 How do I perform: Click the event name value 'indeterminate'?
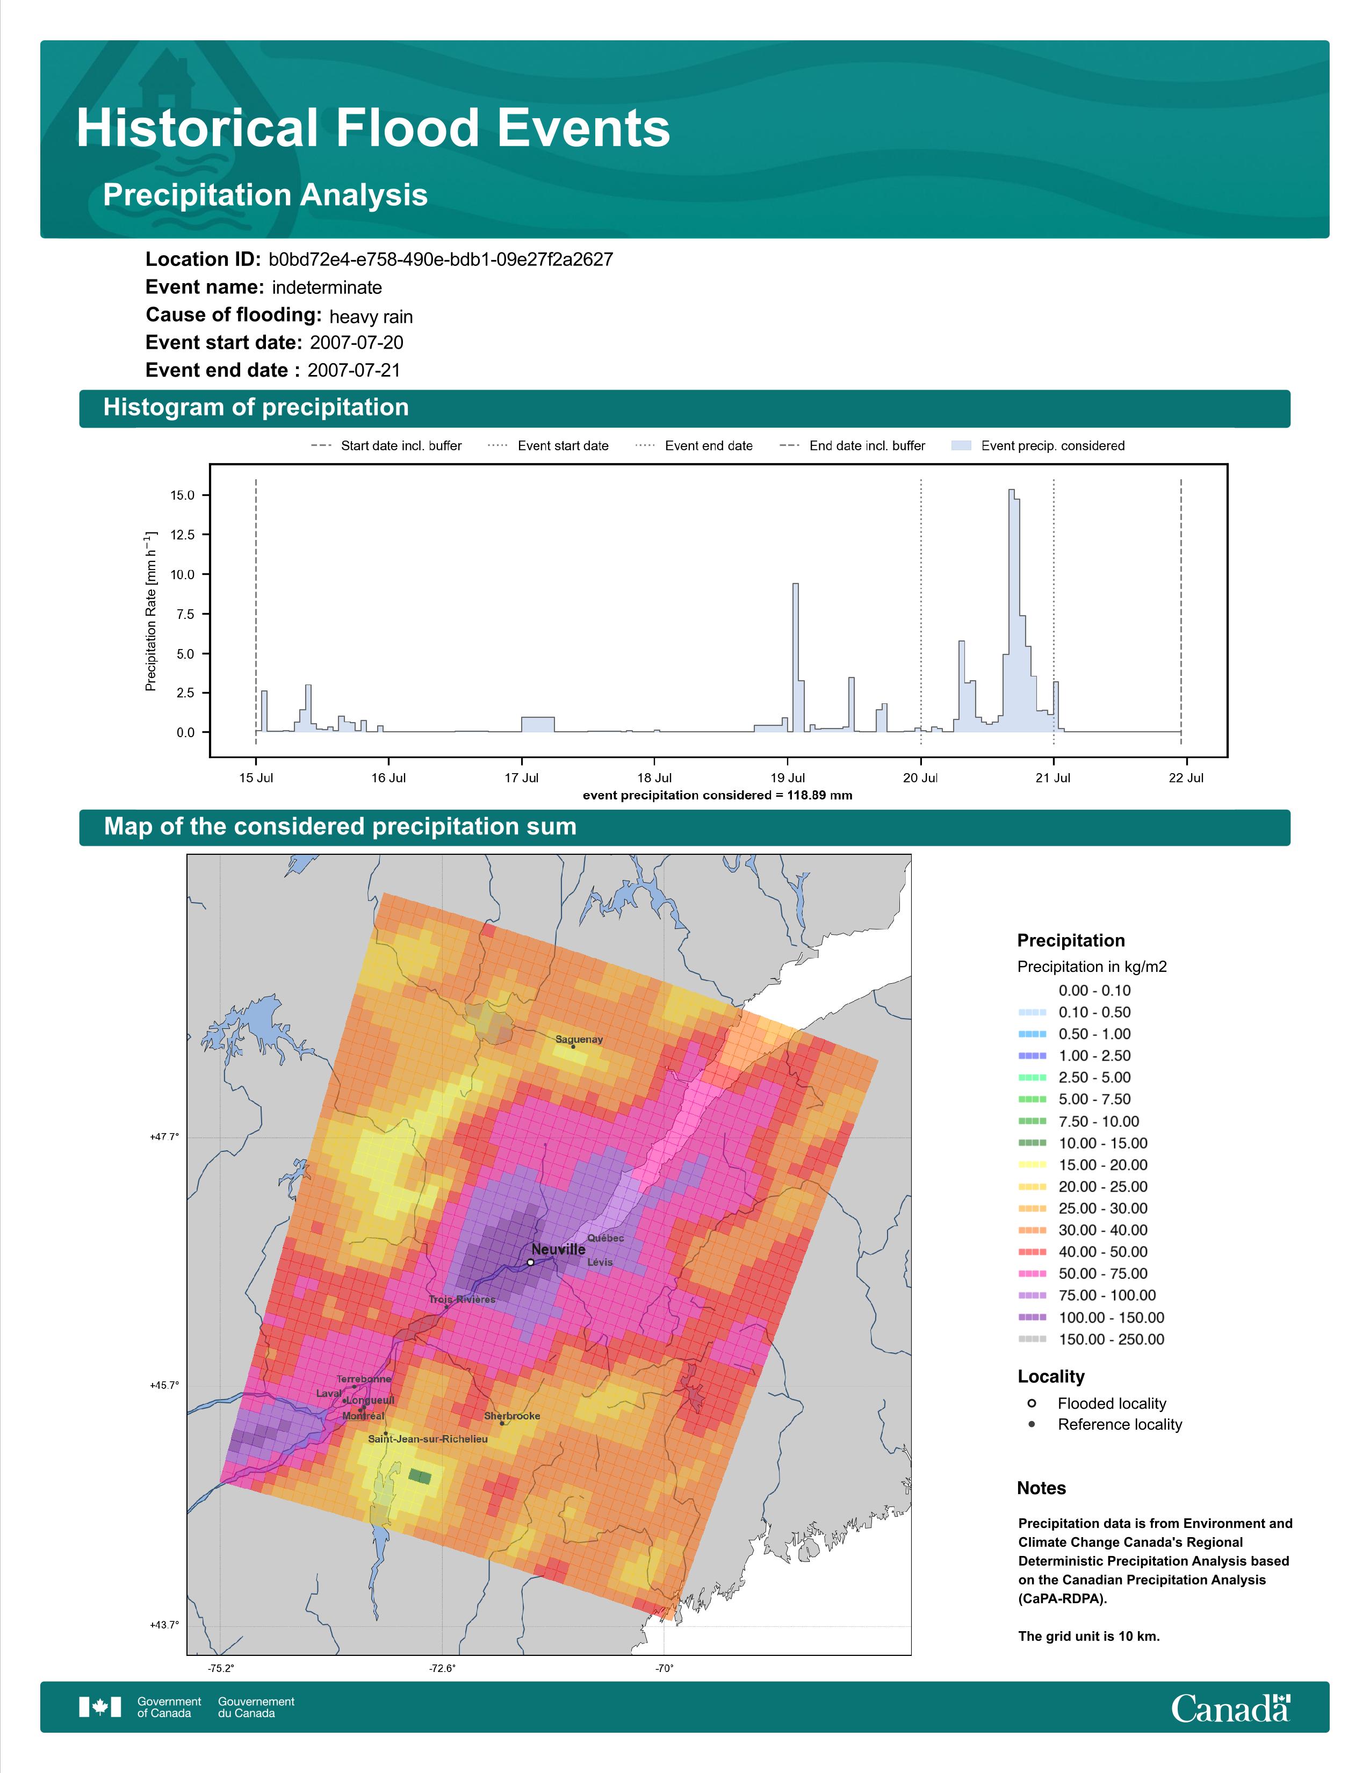click(327, 287)
